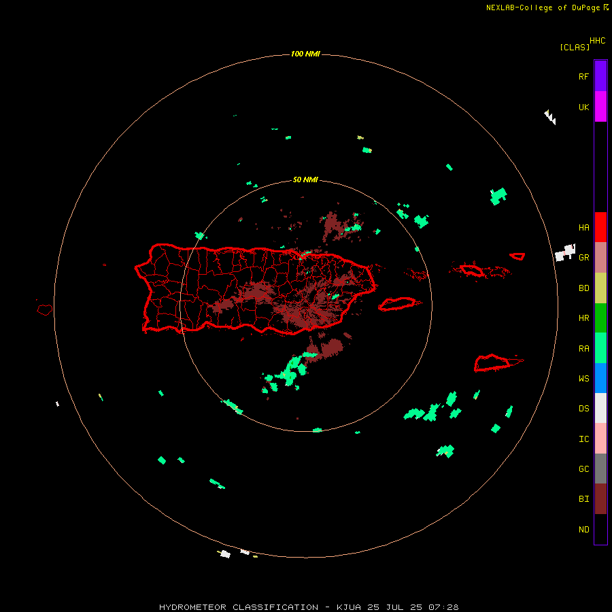Click the BI legend label
Image resolution: width=612 pixels, height=612 pixels.
click(584, 499)
